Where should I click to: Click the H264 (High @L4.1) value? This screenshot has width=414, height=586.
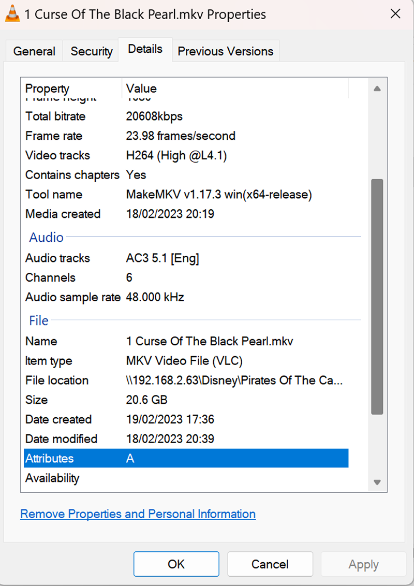[176, 155]
